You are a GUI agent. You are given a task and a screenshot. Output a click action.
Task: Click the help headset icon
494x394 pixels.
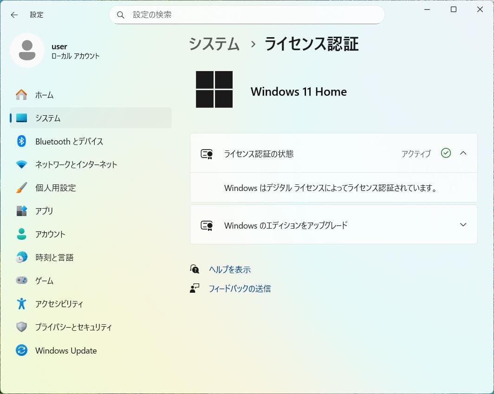[195, 269]
